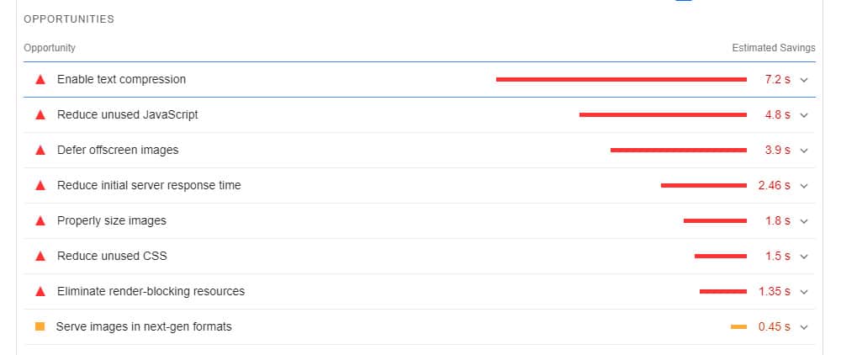Image resolution: width=841 pixels, height=355 pixels.
Task: Click orange square icon for next-gen formats
Action: [40, 326]
